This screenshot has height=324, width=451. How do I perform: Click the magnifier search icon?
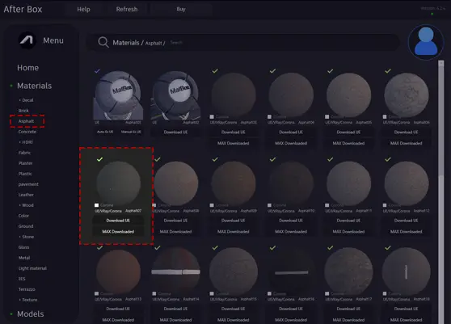pos(103,42)
